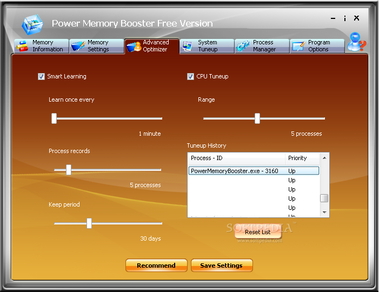Click the Power Memory Booster app logo
379x292 pixels.
32,24
